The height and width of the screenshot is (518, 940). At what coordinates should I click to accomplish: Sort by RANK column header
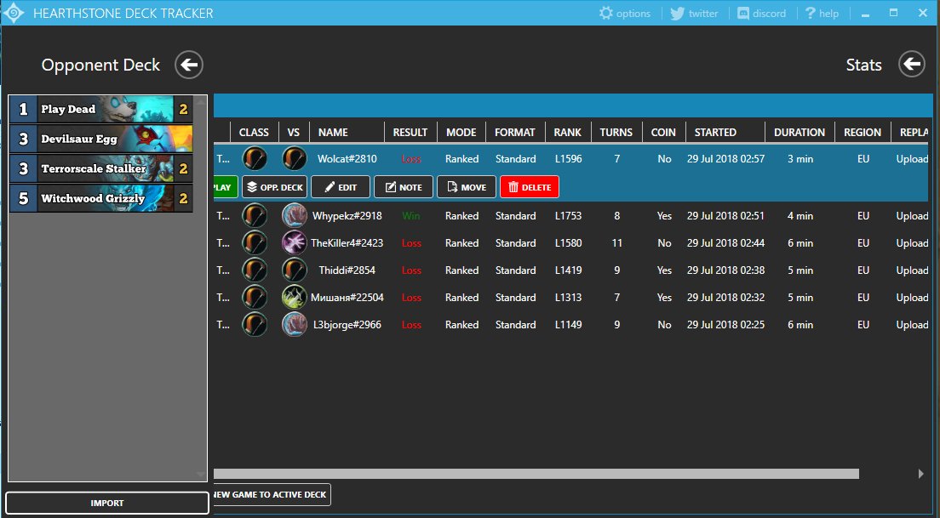click(x=568, y=133)
